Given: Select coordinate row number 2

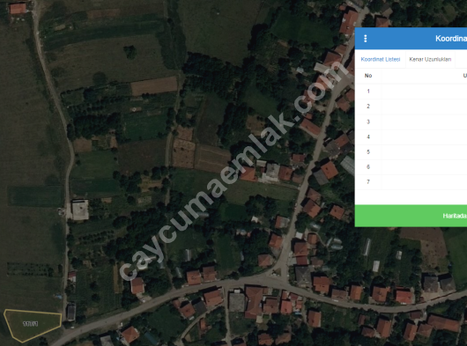Looking at the screenshot, I should tap(411, 107).
